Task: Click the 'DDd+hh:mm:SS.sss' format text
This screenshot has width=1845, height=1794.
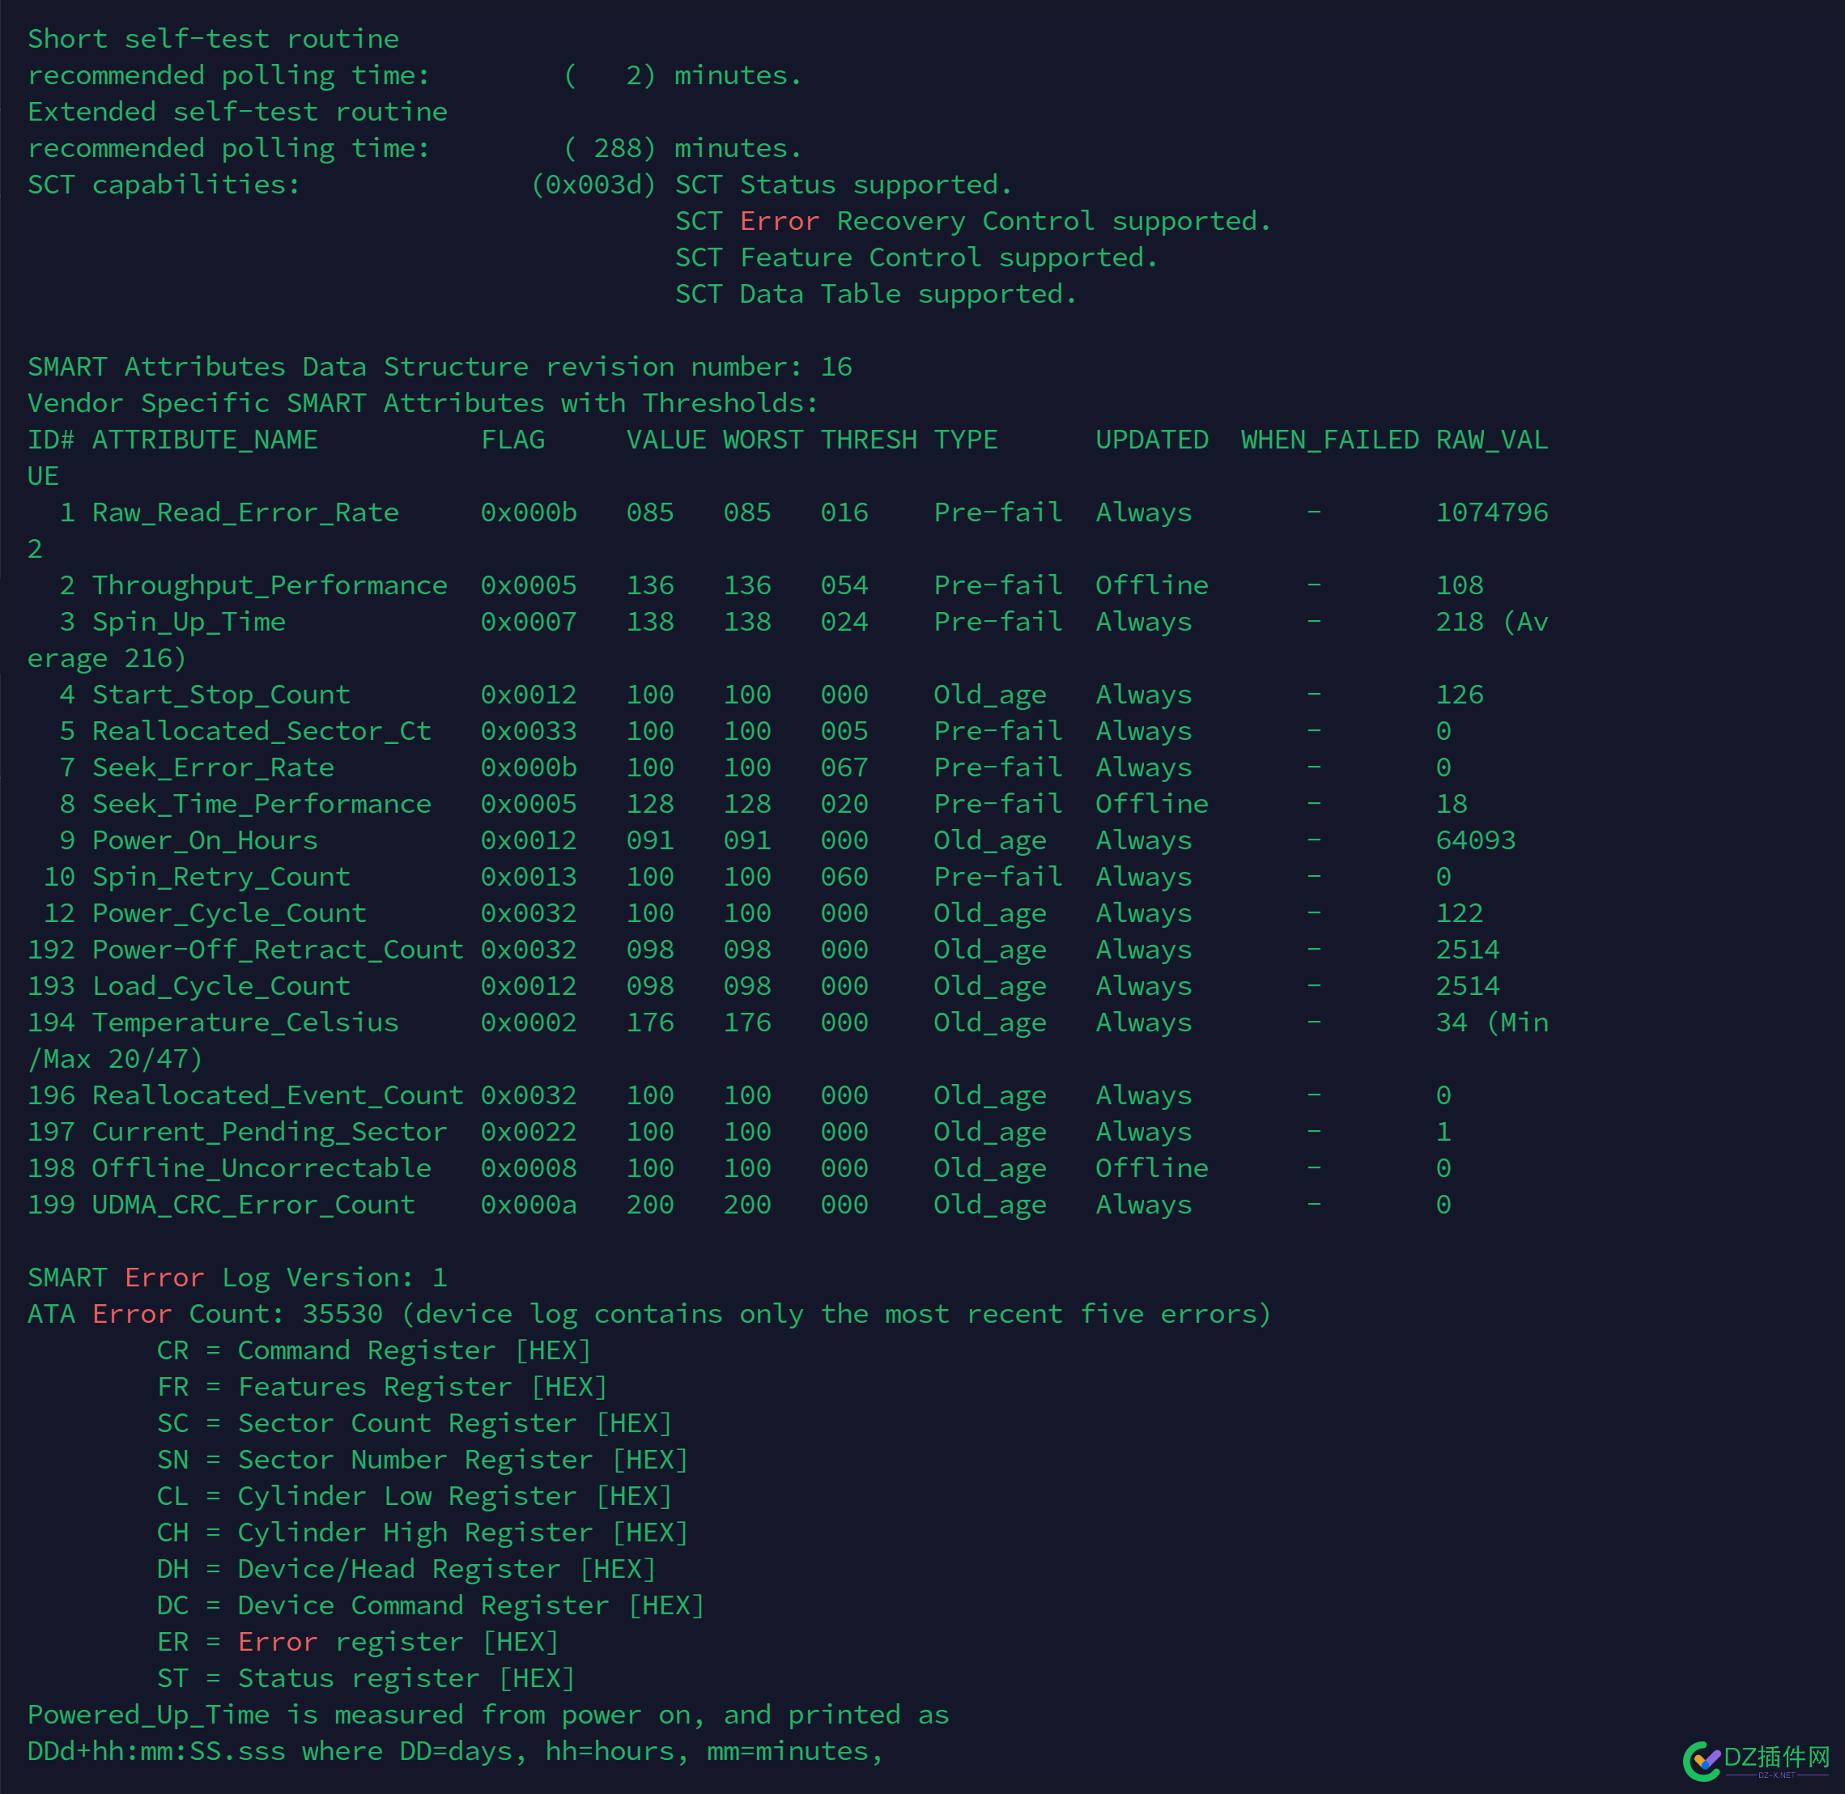Action: [x=156, y=1752]
